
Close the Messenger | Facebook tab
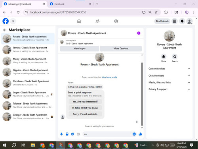[x=44, y=4]
